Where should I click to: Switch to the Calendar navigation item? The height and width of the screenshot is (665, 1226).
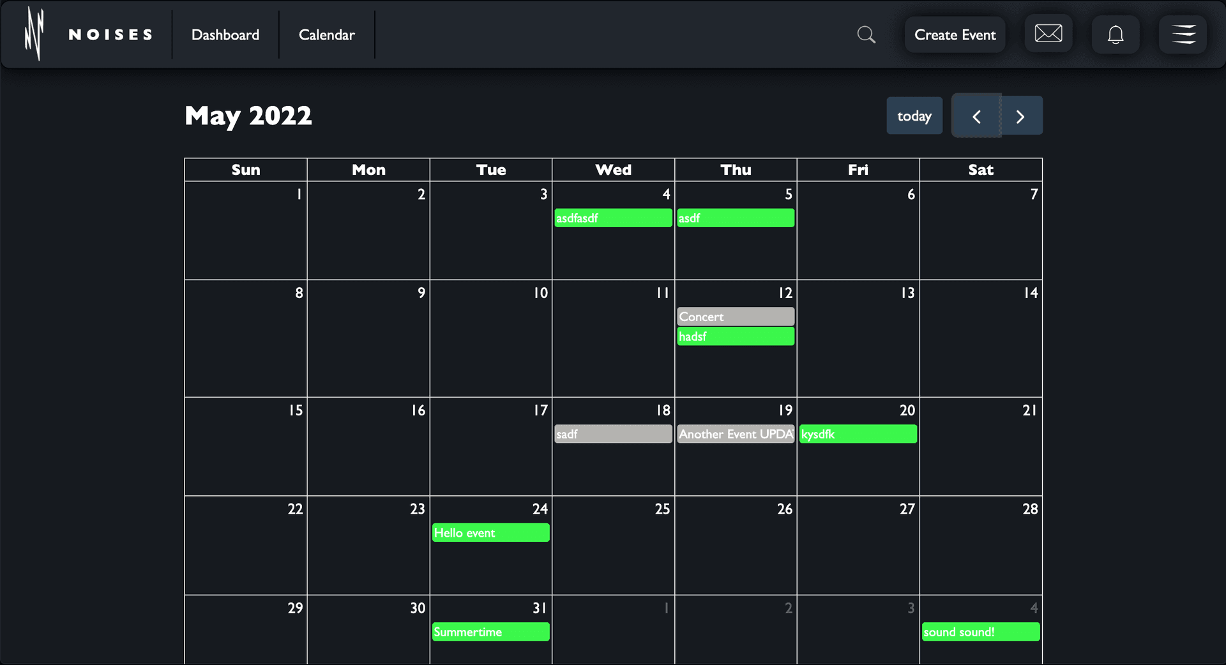point(326,35)
